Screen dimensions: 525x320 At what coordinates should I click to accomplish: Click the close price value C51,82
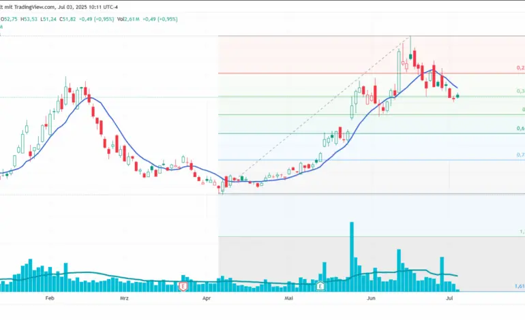(67, 19)
